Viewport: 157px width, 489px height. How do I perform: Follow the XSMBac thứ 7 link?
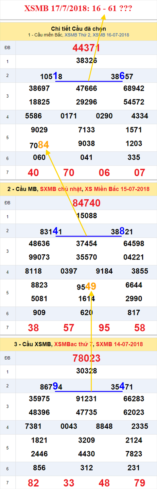74,344
